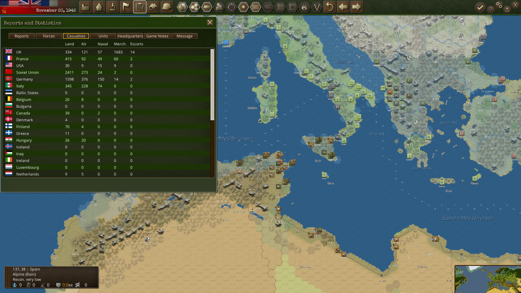Click the 'USA' row label
Screen dimensions: 521x293
(20, 66)
